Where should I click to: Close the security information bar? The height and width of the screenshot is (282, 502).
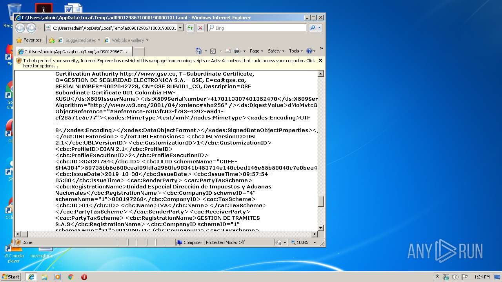(x=320, y=60)
